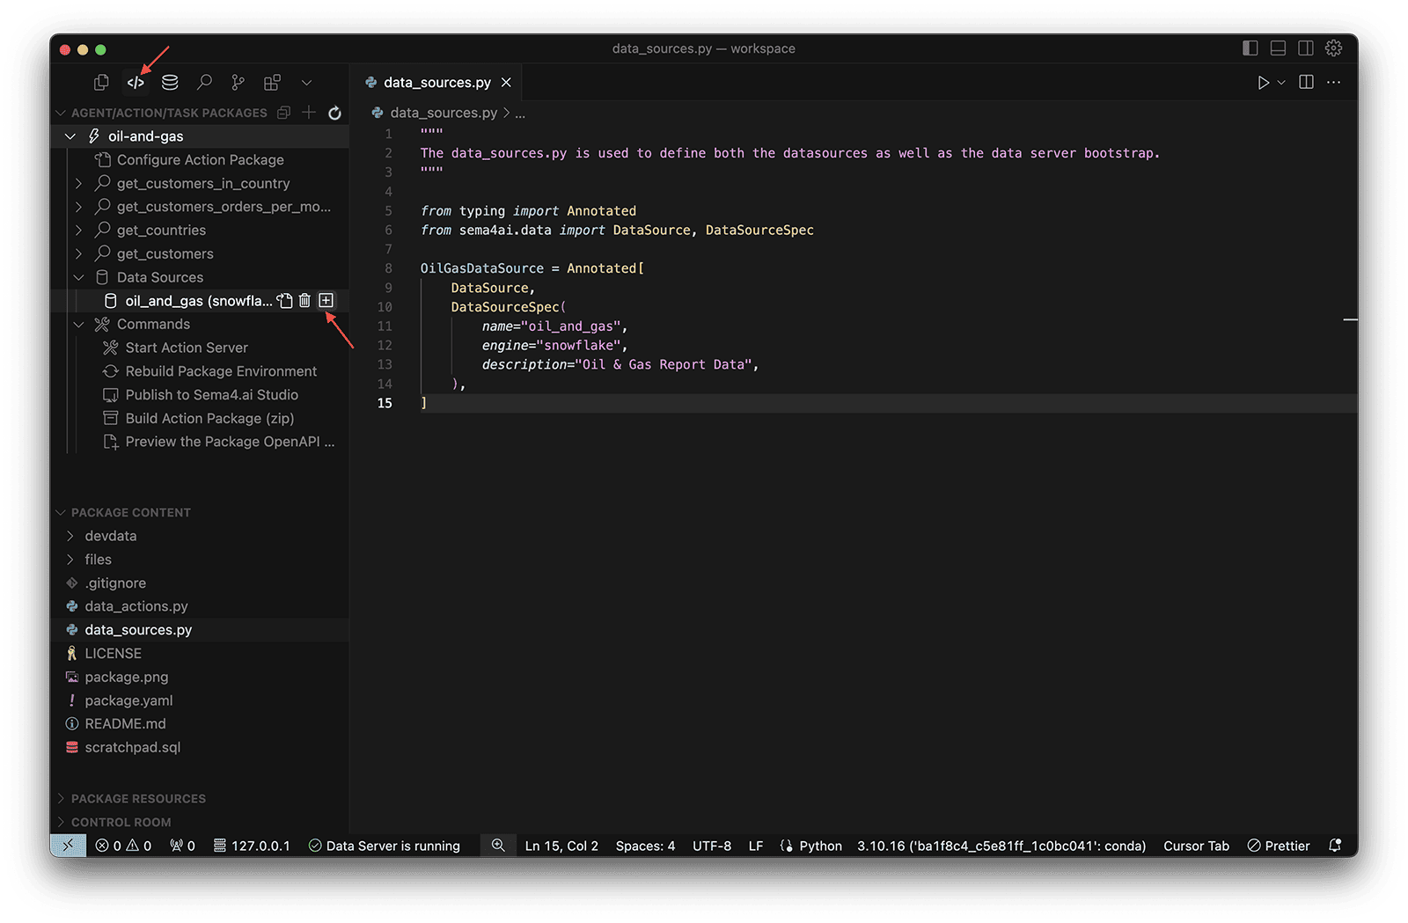Viewport: 1408px width, 923px height.
Task: Click the Explorer icon in activity bar
Action: click(x=100, y=81)
